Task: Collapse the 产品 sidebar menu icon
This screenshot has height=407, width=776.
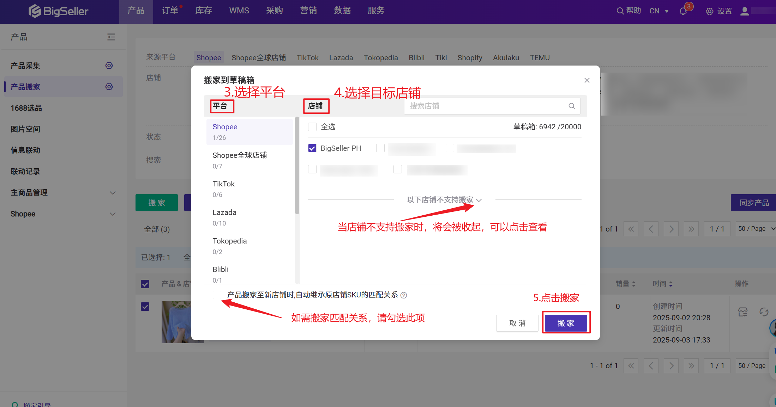Action: tap(111, 37)
